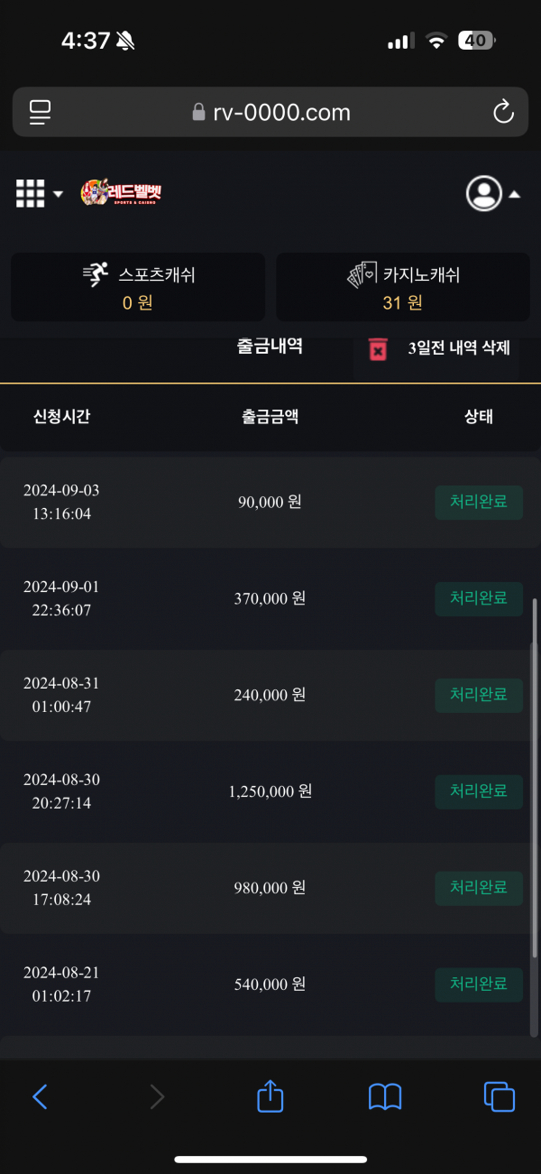Go back with Safari back arrow
This screenshot has width=541, height=1174.
[40, 1096]
